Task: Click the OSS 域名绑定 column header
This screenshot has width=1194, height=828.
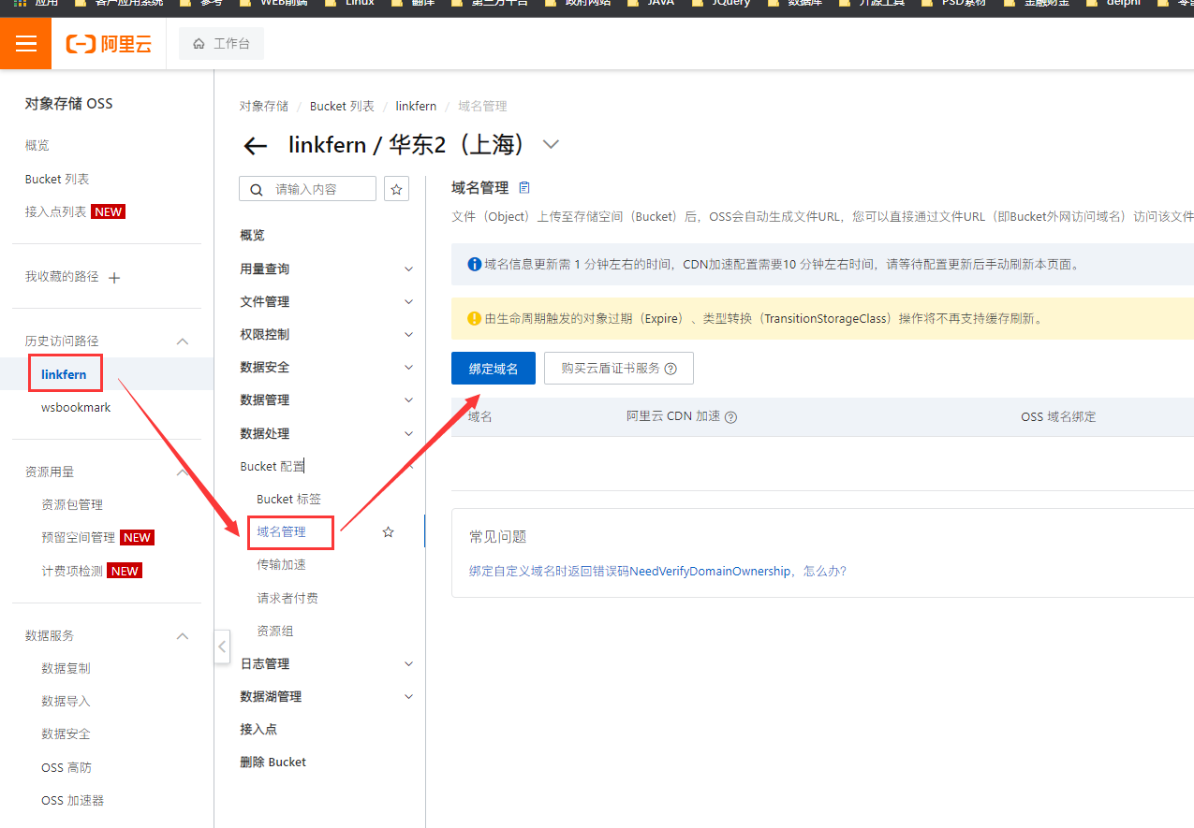Action: point(1058,417)
